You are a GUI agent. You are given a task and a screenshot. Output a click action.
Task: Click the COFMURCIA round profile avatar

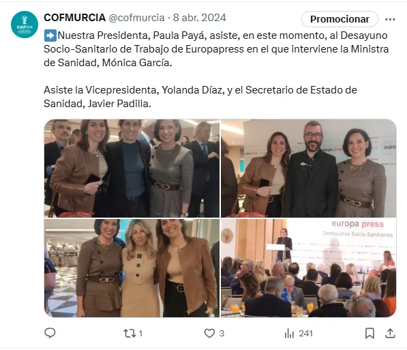pos(25,25)
